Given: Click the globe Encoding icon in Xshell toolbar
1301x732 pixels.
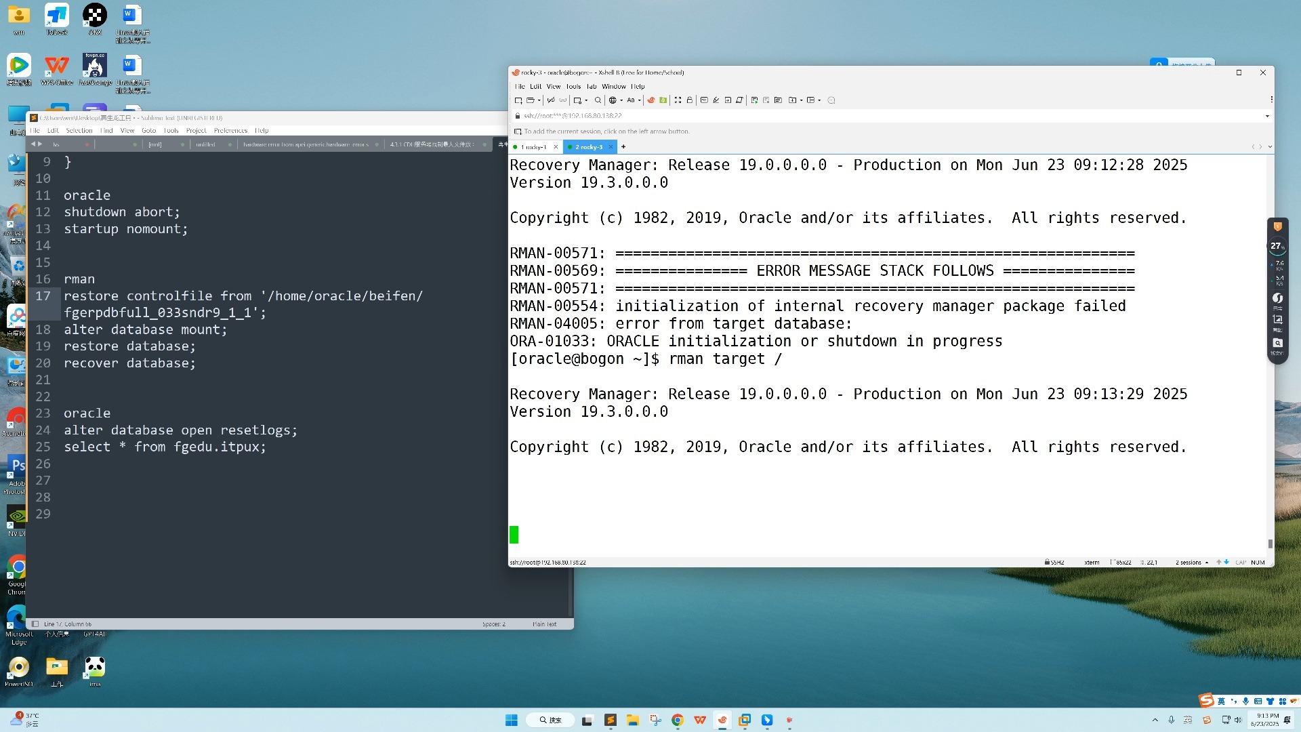Looking at the screenshot, I should pyautogui.click(x=613, y=100).
